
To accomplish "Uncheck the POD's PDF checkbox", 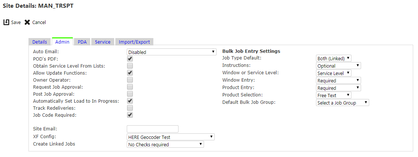I will pos(130,59).
